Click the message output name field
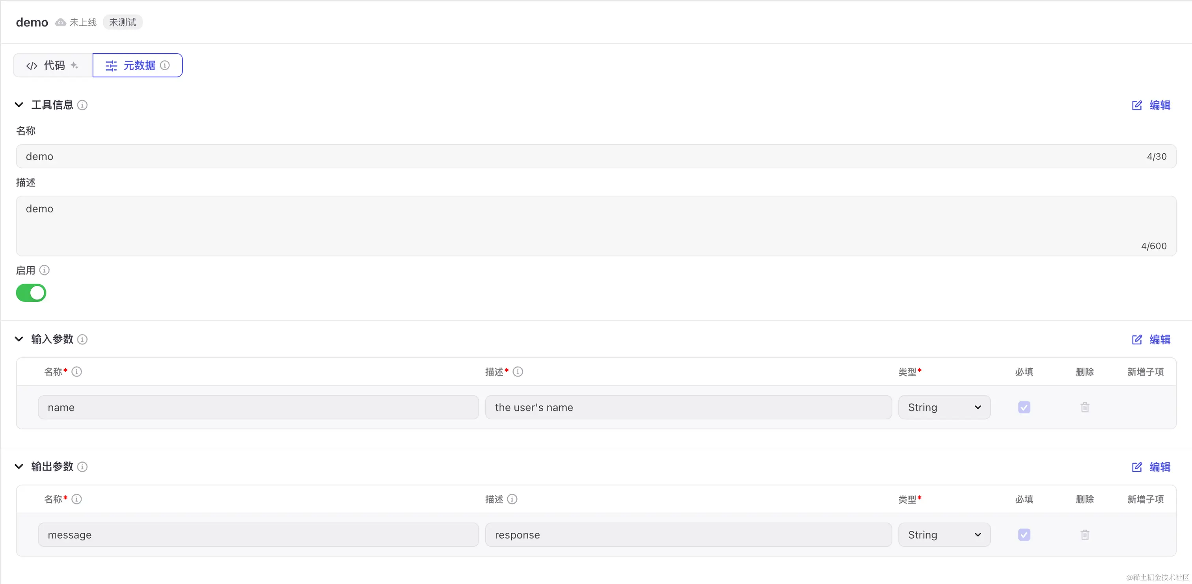The width and height of the screenshot is (1192, 584). point(258,534)
